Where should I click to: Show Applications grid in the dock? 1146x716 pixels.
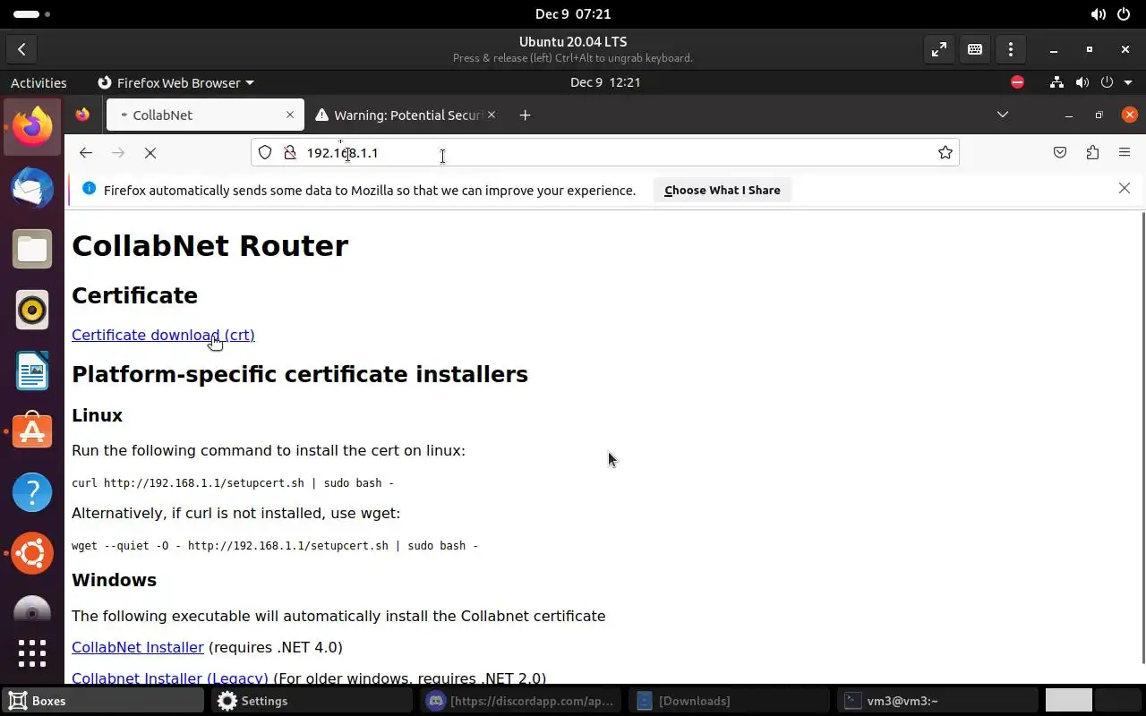32,652
